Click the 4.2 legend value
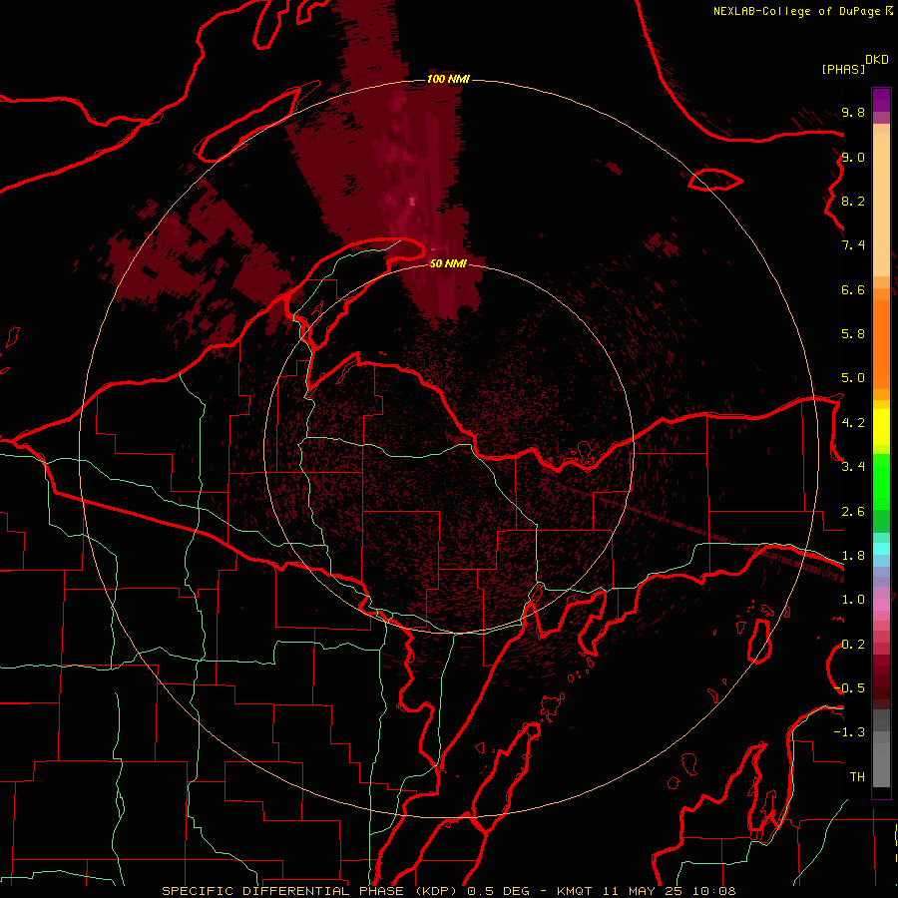This screenshot has width=898, height=898. (x=853, y=423)
